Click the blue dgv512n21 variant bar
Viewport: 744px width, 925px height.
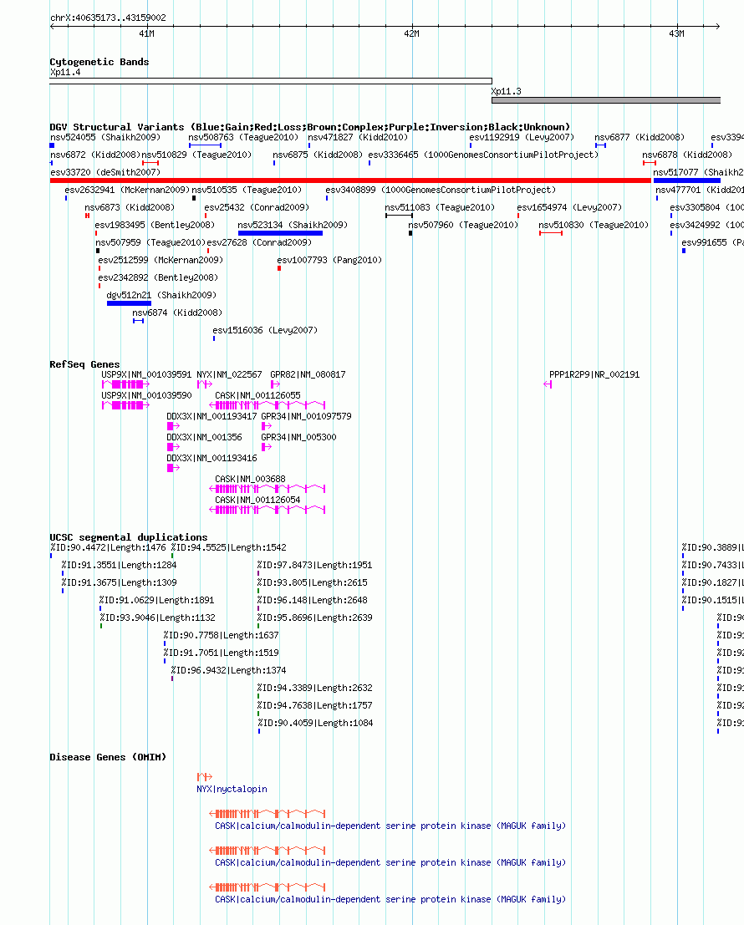pos(130,303)
